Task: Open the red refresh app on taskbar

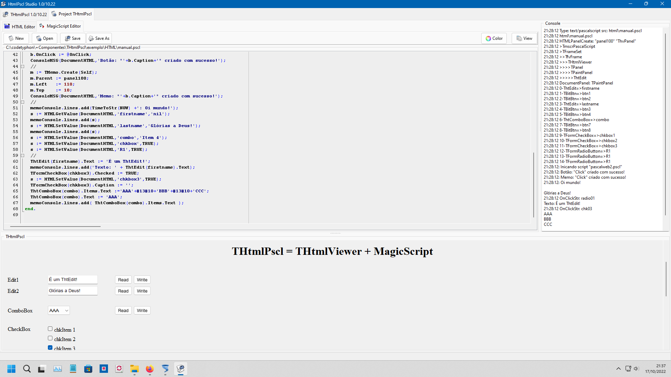Action: click(119, 369)
